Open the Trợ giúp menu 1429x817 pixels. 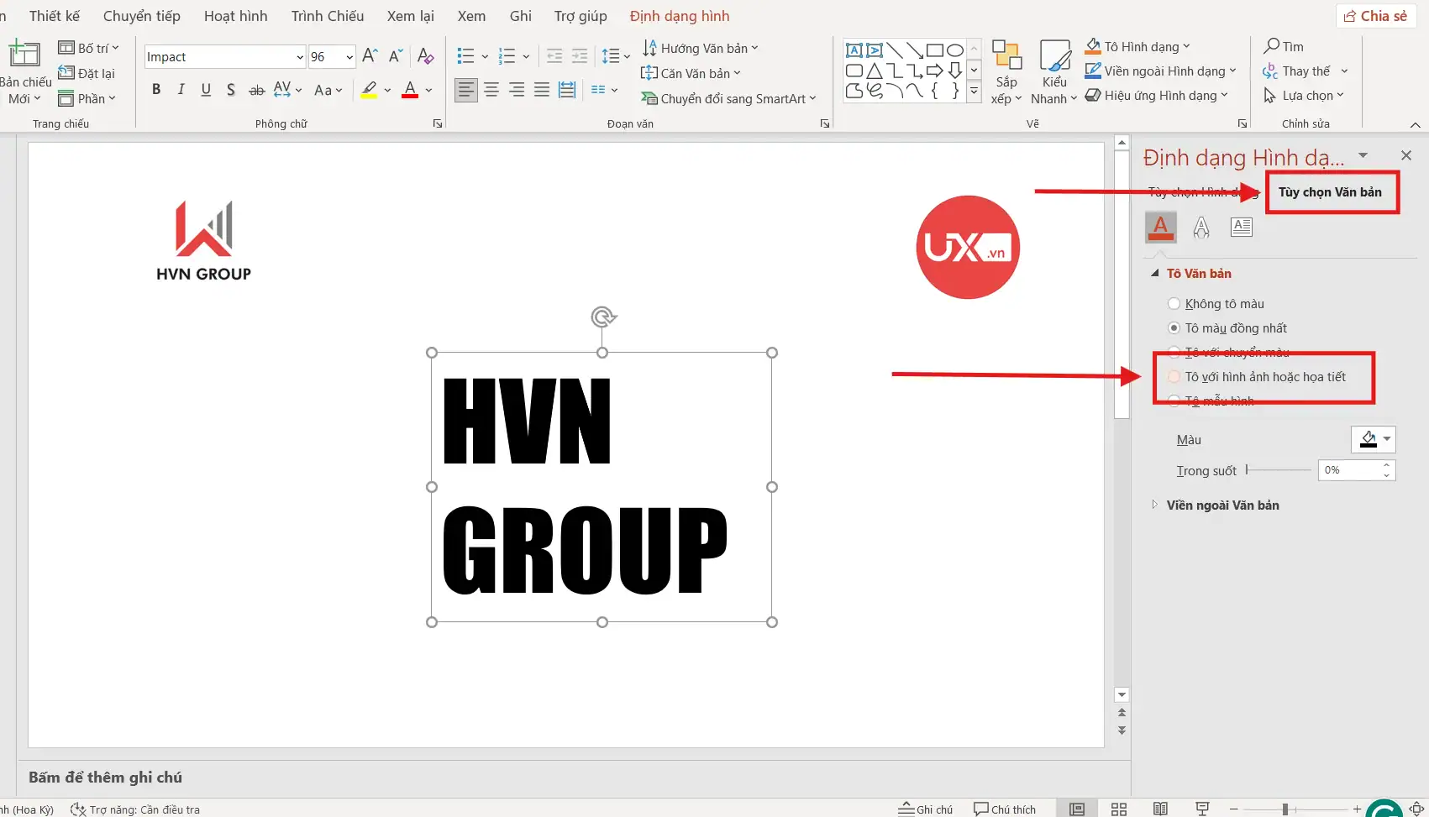[580, 15]
